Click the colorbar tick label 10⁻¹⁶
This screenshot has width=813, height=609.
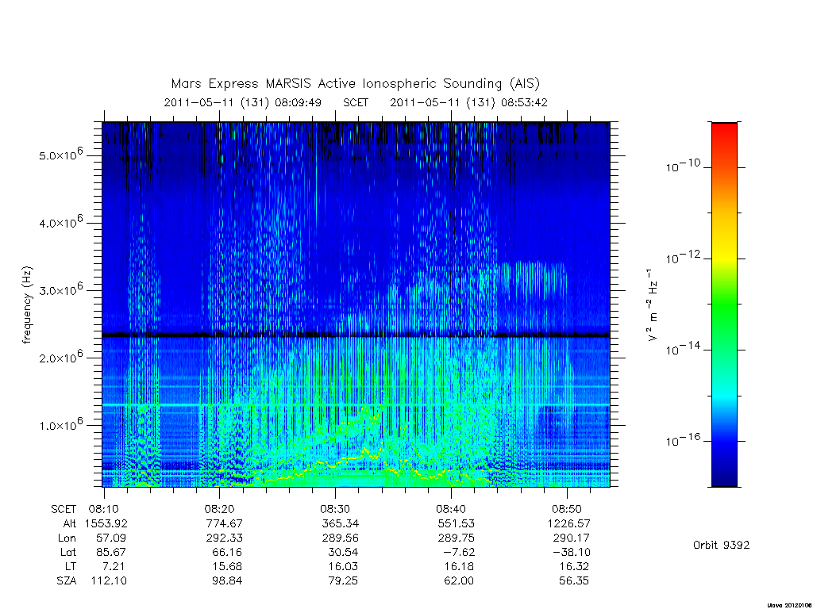(683, 439)
